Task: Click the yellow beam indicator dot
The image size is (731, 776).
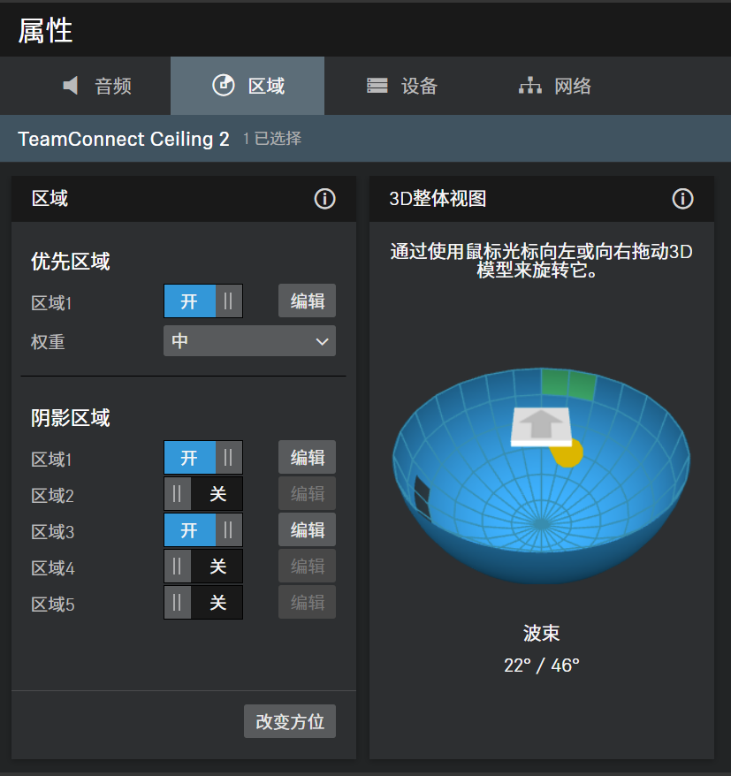Action: tap(567, 454)
